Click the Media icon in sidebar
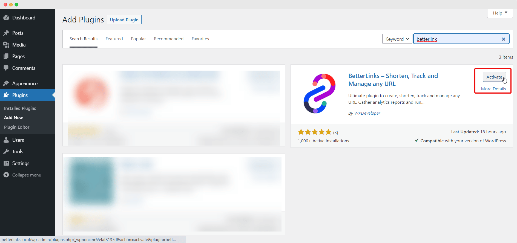 (6, 45)
